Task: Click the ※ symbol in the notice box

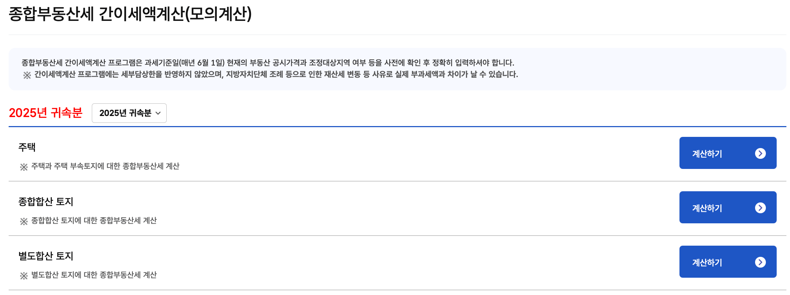Action: [x=26, y=75]
